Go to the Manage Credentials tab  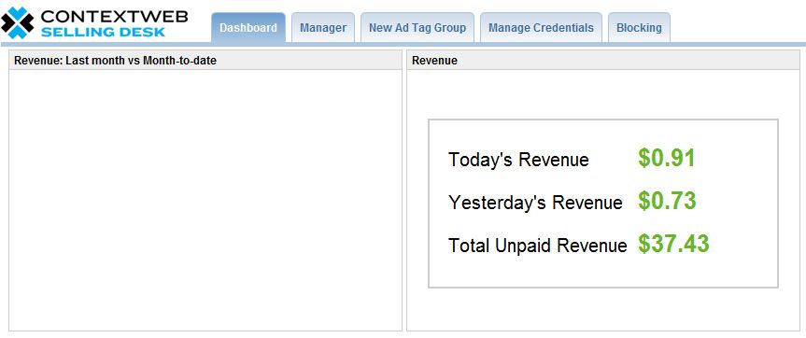click(541, 28)
